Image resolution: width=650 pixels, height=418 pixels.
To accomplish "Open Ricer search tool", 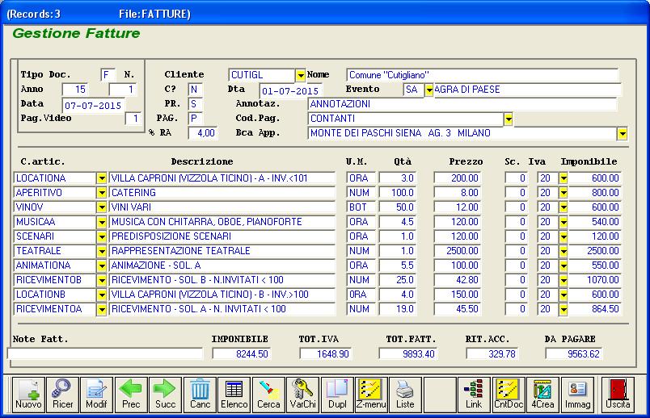I will click(62, 393).
